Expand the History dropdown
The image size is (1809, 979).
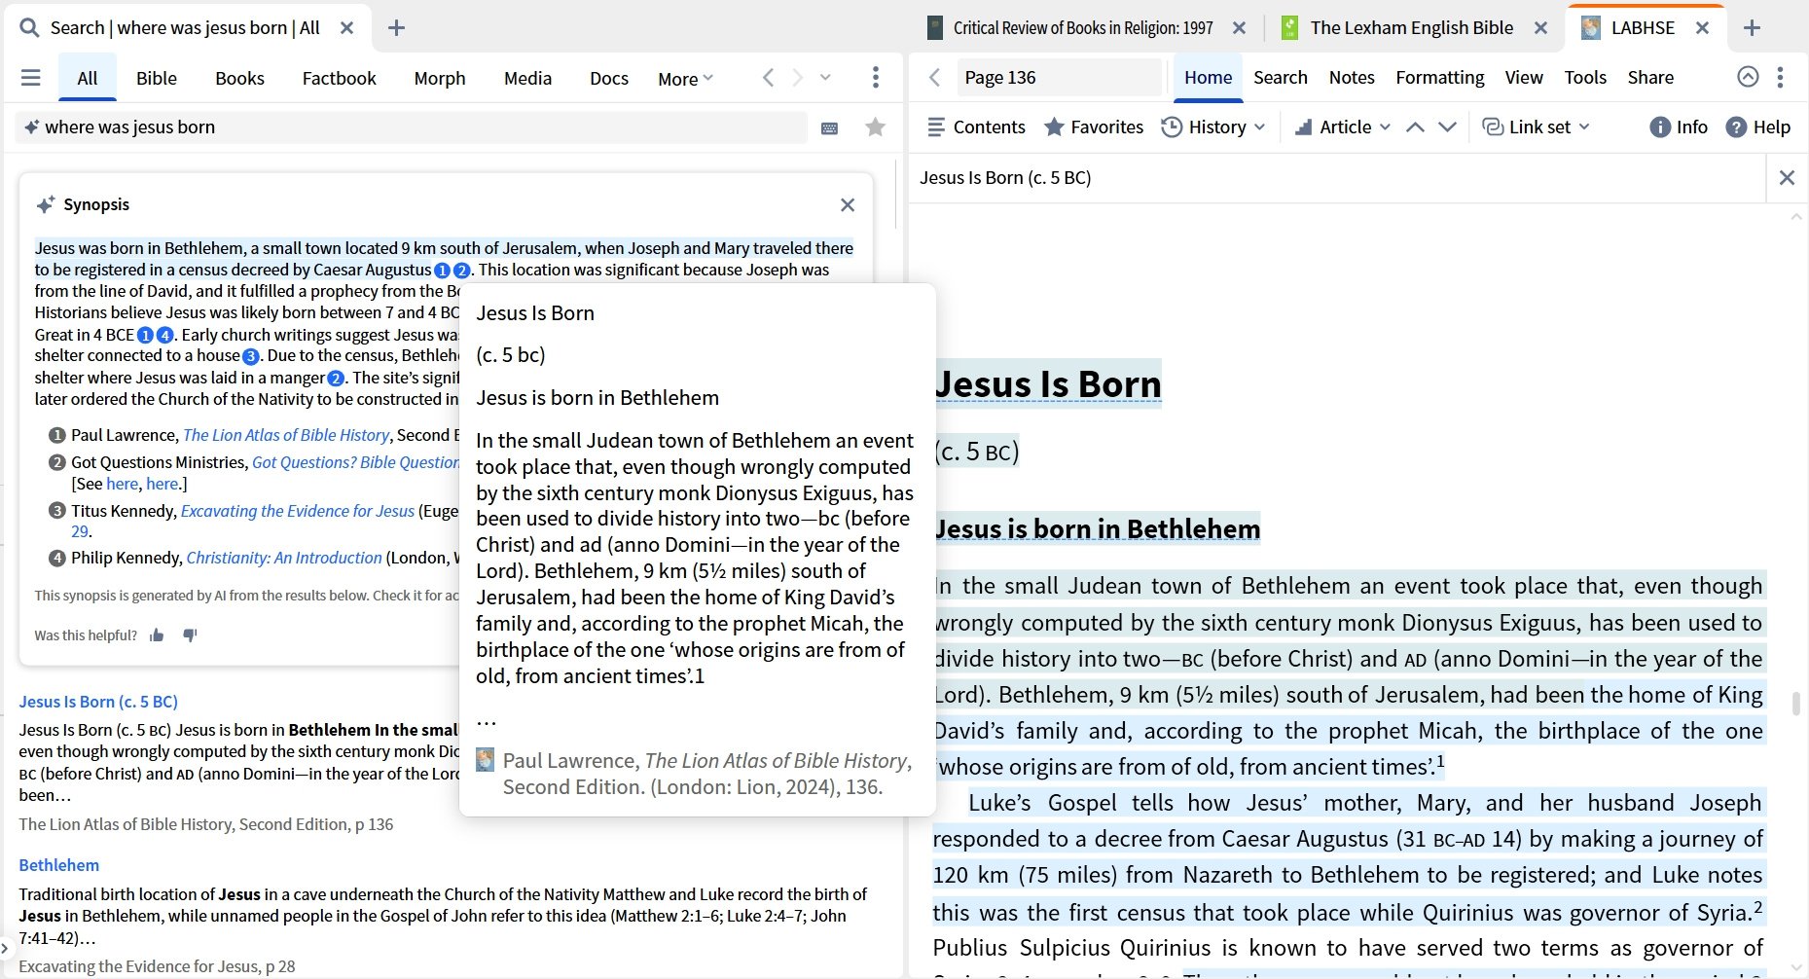[x=1213, y=127]
